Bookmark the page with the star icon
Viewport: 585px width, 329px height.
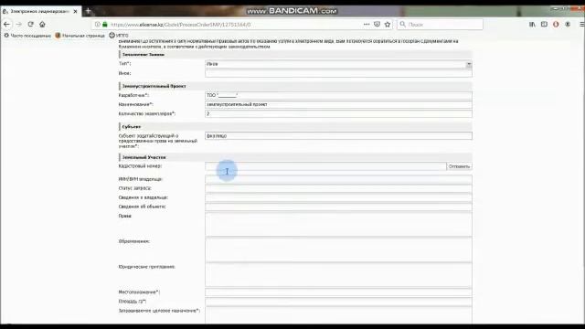click(388, 25)
